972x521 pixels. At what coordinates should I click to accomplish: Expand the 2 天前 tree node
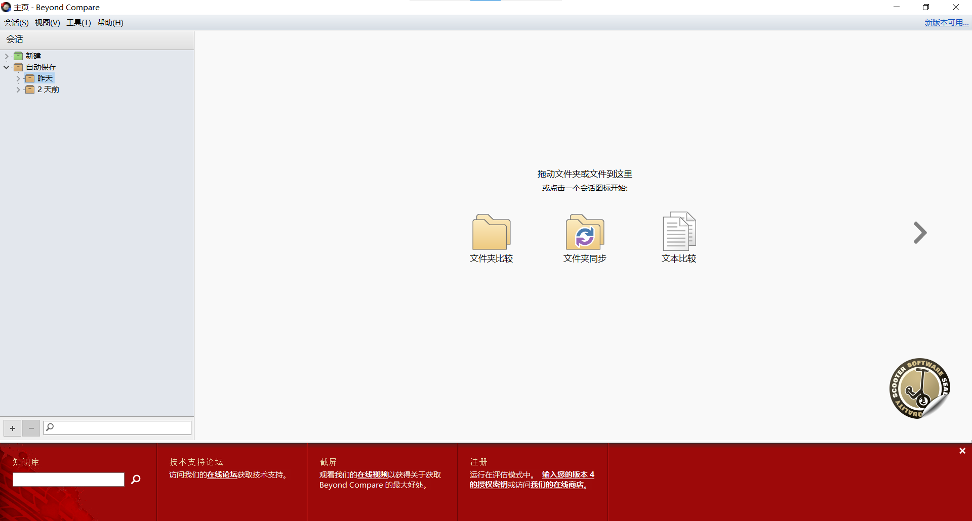point(18,90)
